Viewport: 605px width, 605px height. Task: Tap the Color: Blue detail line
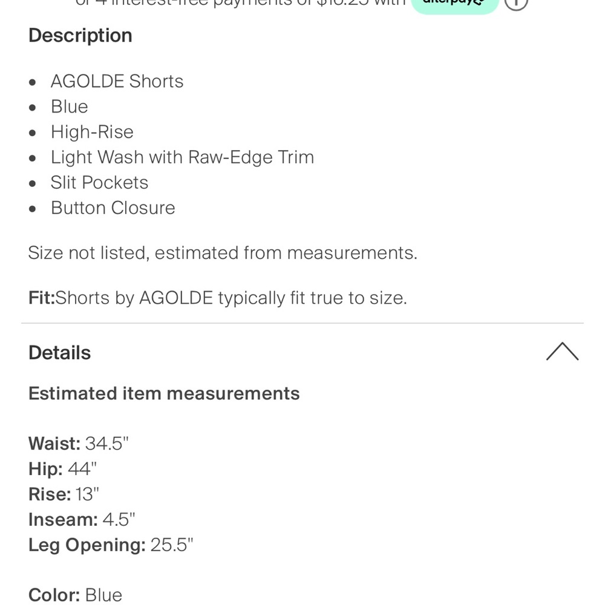(x=75, y=595)
